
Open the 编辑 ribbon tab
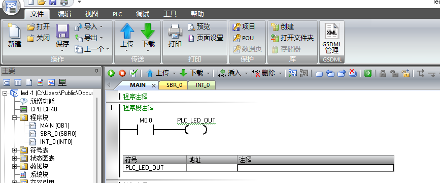[64, 14]
